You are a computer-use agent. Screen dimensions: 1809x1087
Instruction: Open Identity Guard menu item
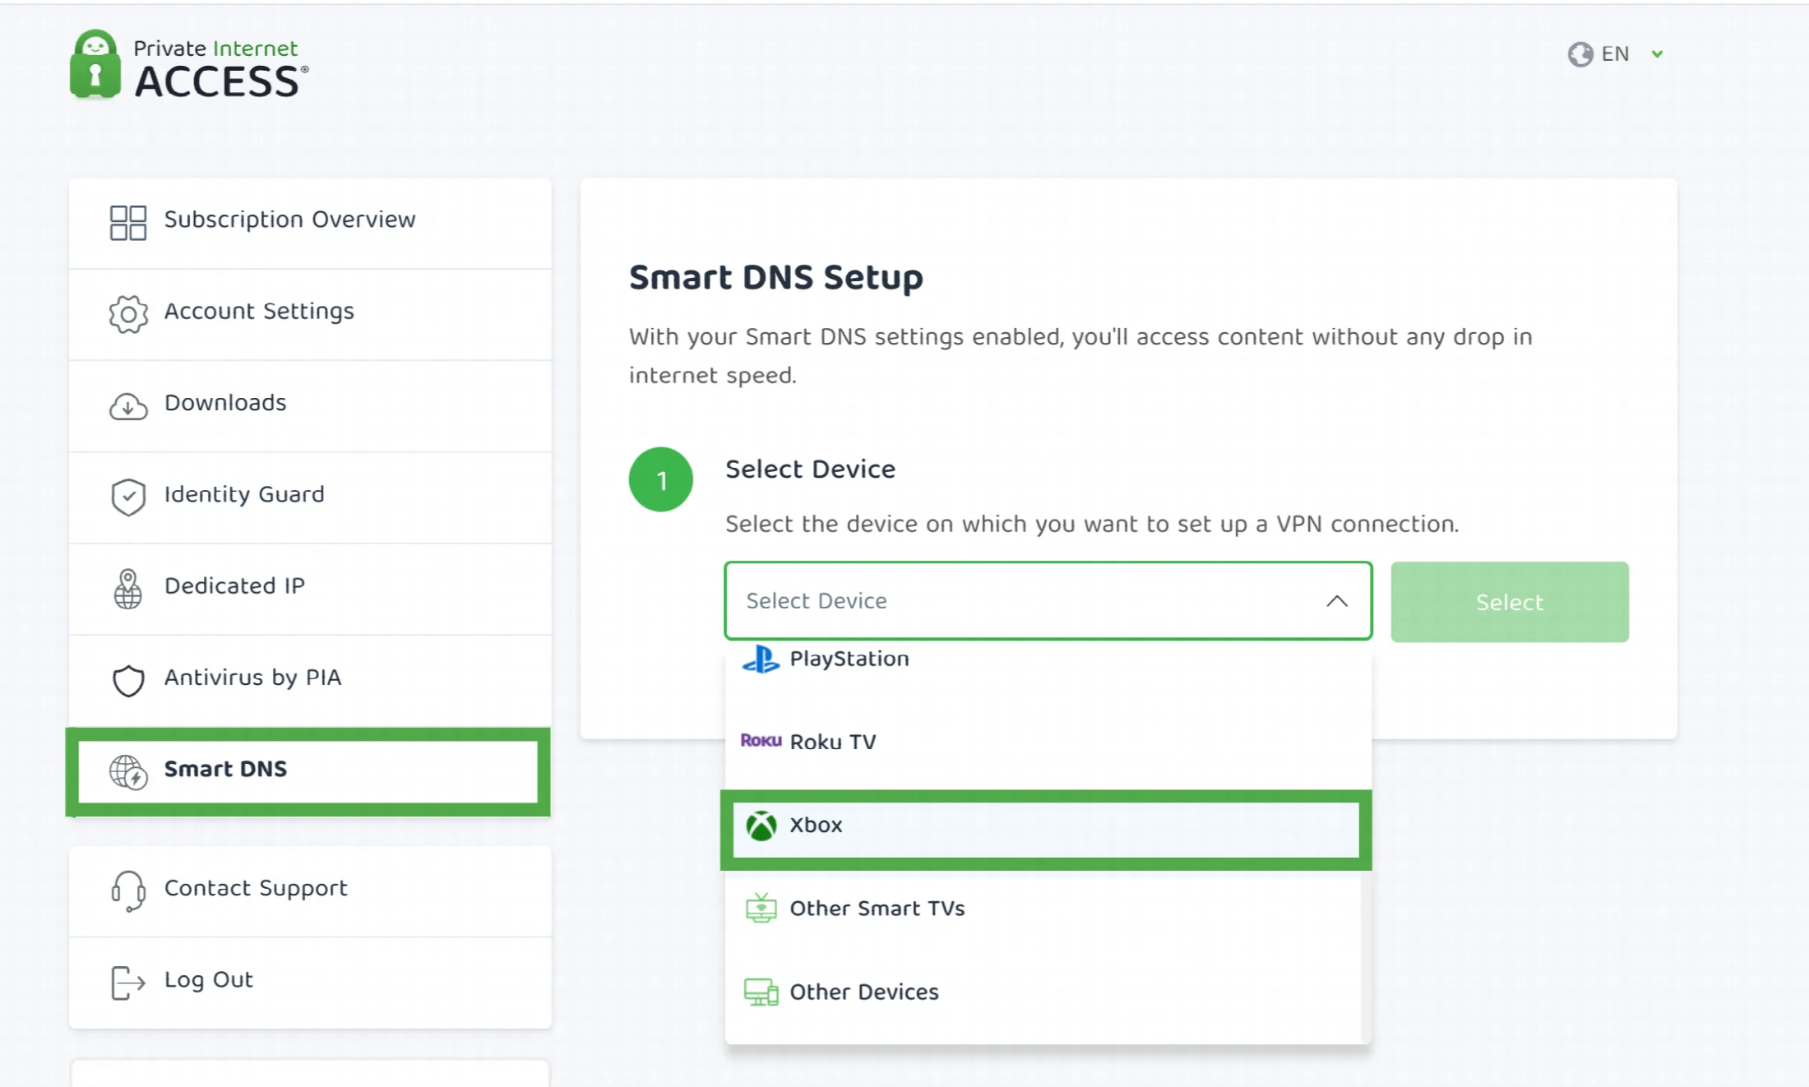coord(310,497)
